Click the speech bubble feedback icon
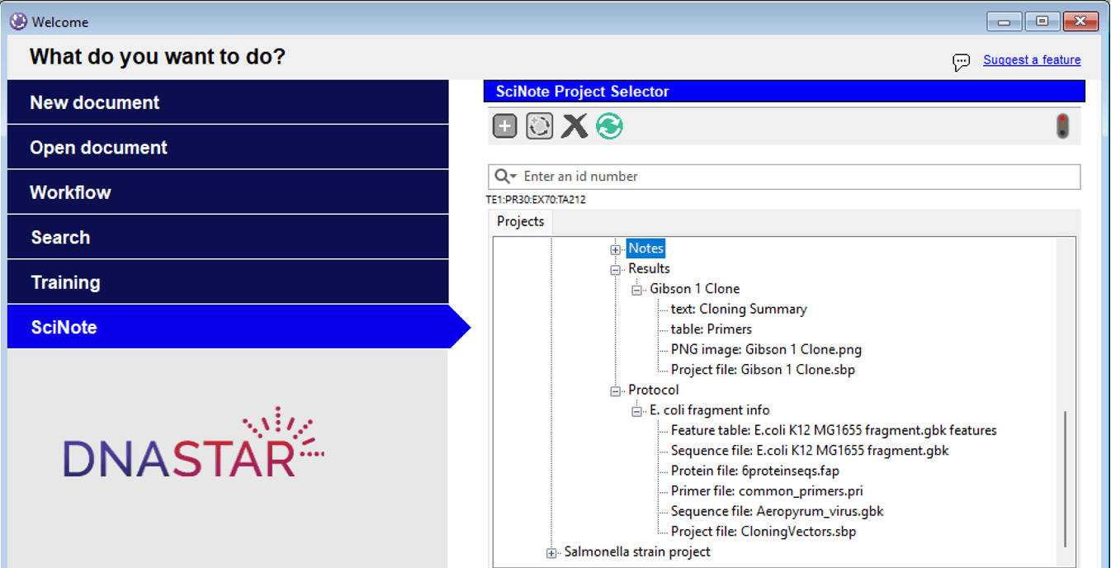Screen dimensions: 1111x568 pos(961,62)
